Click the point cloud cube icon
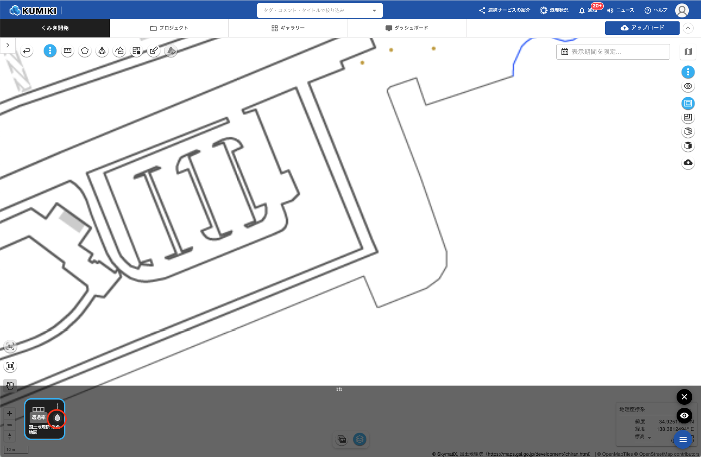 (688, 132)
